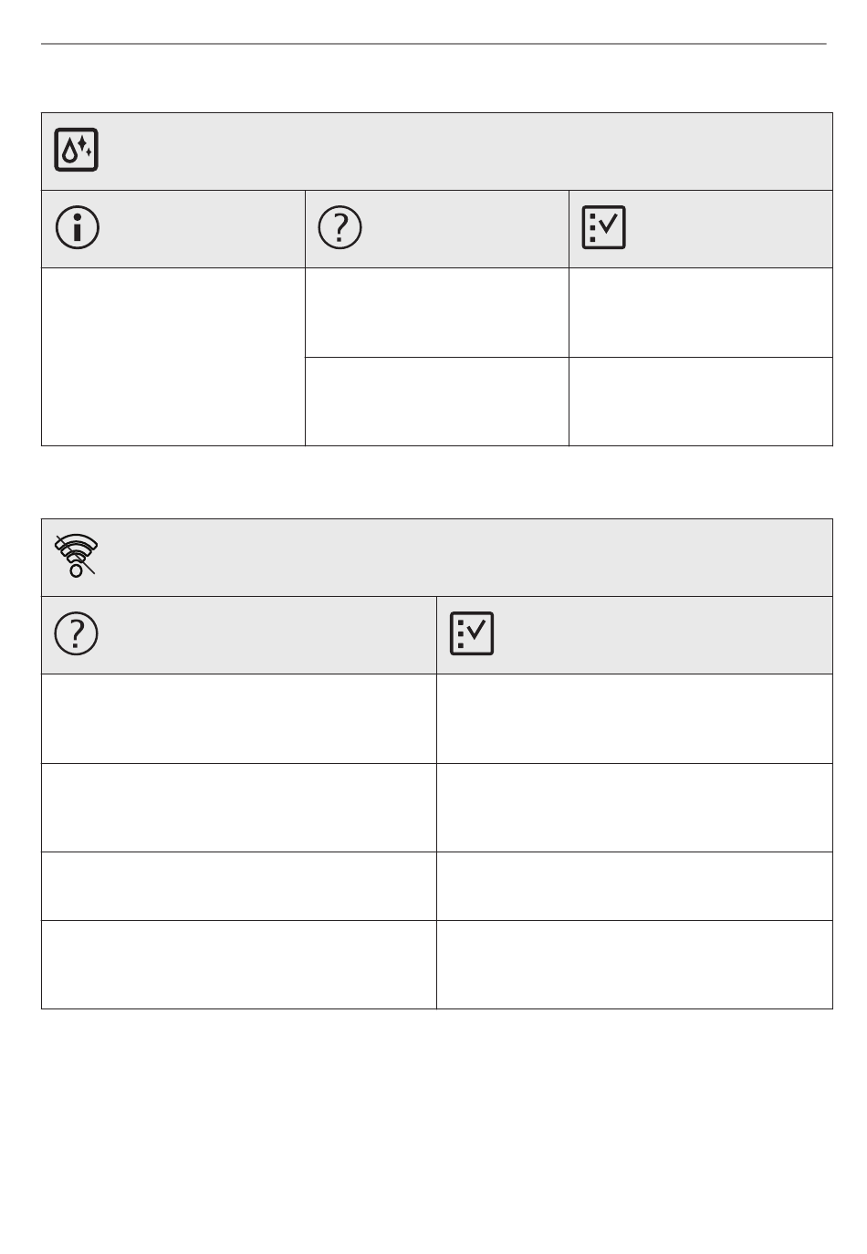Select first empty cell under upper checklist icon

(x=700, y=312)
